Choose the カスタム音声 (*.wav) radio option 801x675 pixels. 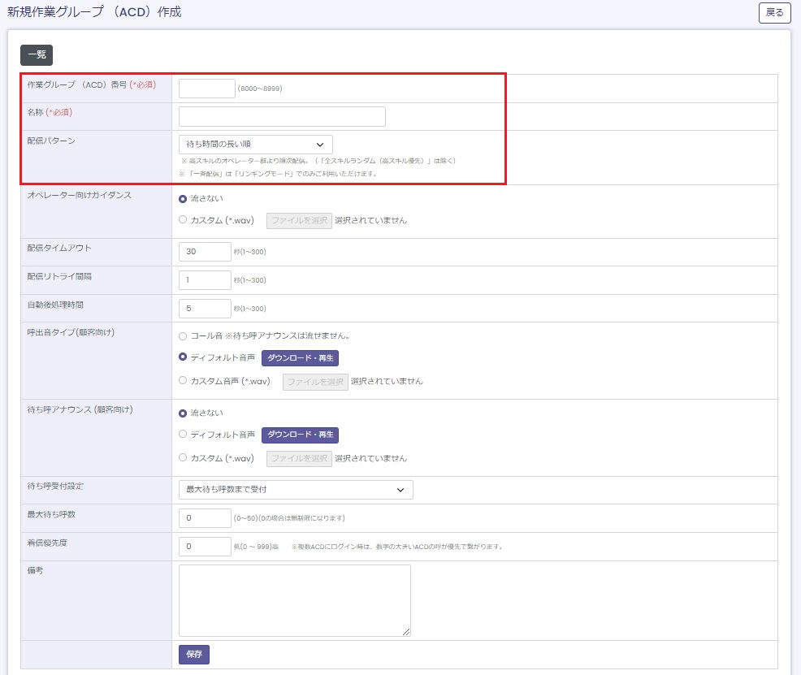(x=183, y=381)
